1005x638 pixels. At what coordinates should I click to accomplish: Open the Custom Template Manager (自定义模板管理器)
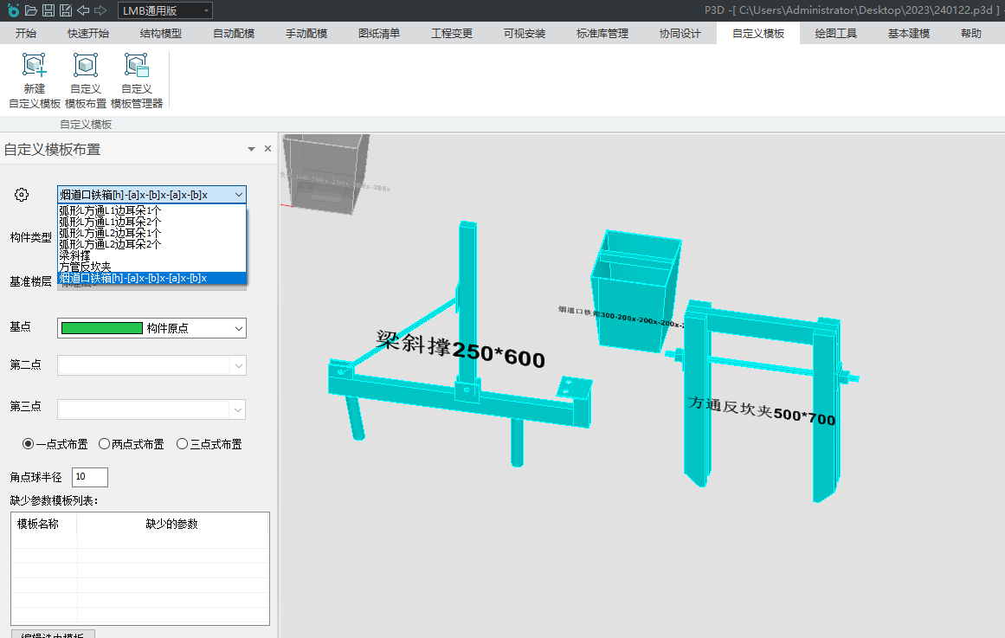[x=137, y=80]
